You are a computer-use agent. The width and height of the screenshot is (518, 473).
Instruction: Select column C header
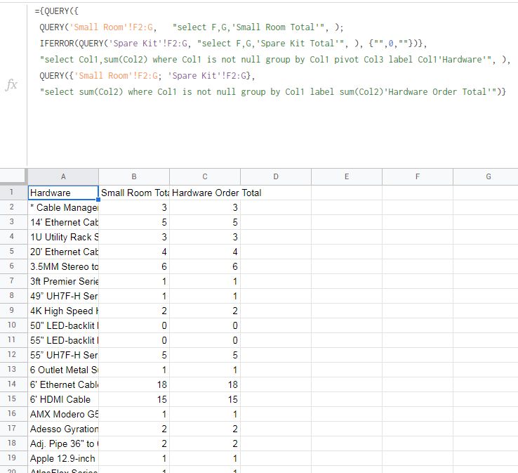[205, 176]
